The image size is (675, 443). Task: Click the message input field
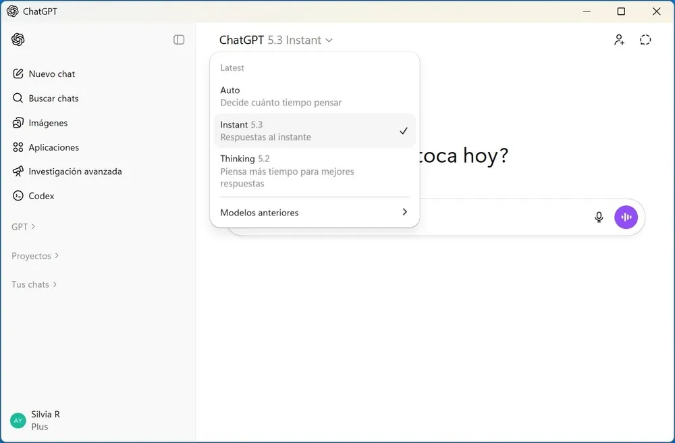(x=439, y=217)
